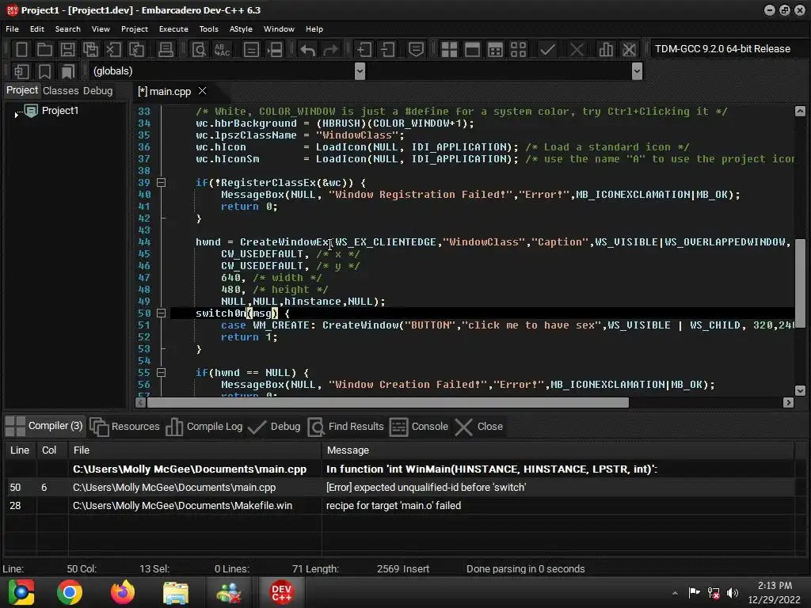
Task: Click the Find magnifier toolbar icon
Action: point(199,50)
